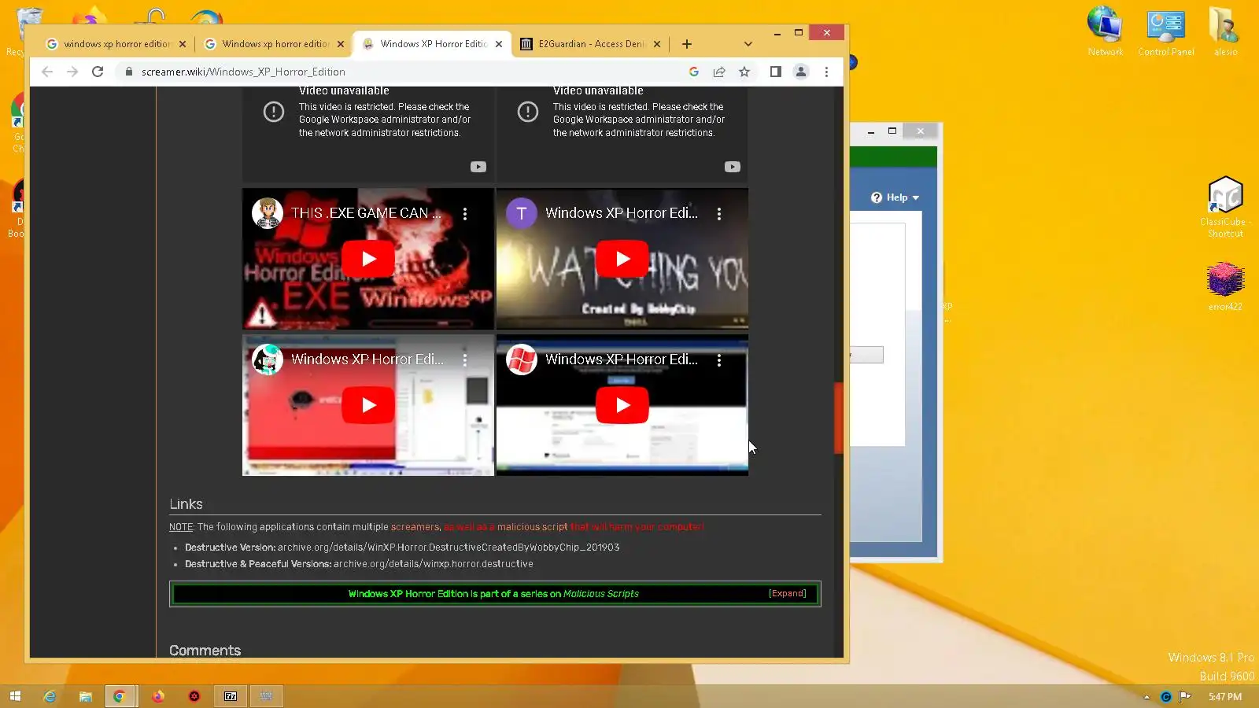Click the red Windows logo channel avatar
Image resolution: width=1259 pixels, height=708 pixels.
coord(522,360)
